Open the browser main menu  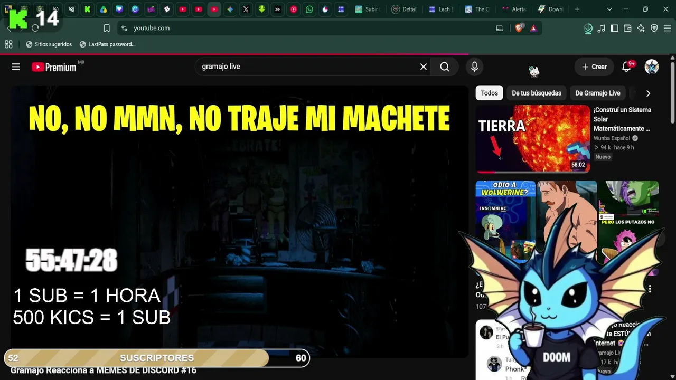click(667, 28)
